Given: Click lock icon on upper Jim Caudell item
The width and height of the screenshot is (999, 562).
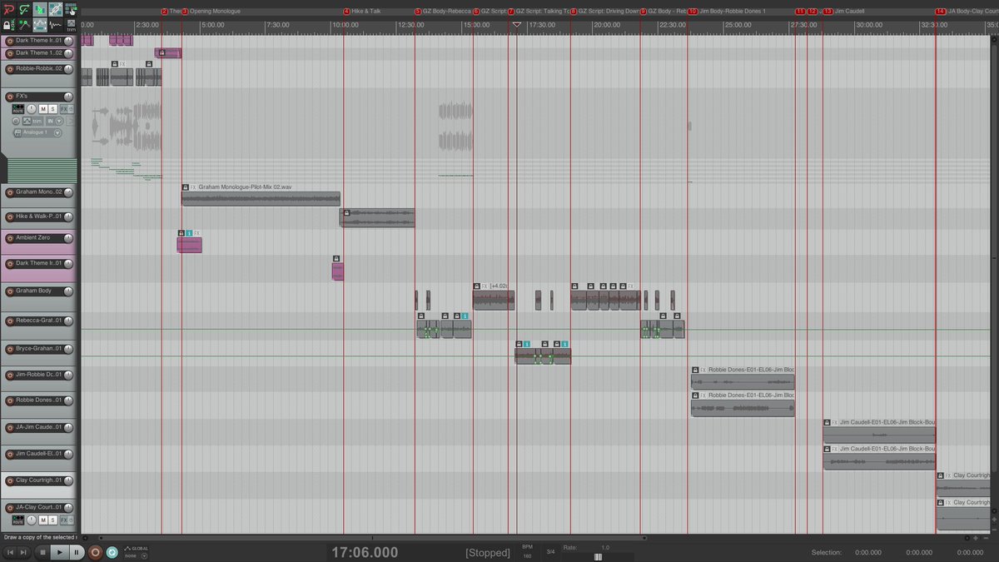Looking at the screenshot, I should 827,423.
